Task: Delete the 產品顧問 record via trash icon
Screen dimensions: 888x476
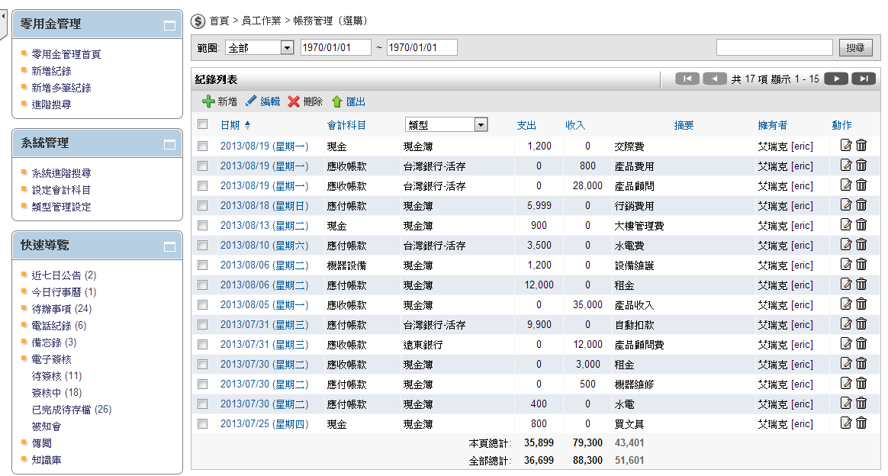Action: click(x=861, y=185)
